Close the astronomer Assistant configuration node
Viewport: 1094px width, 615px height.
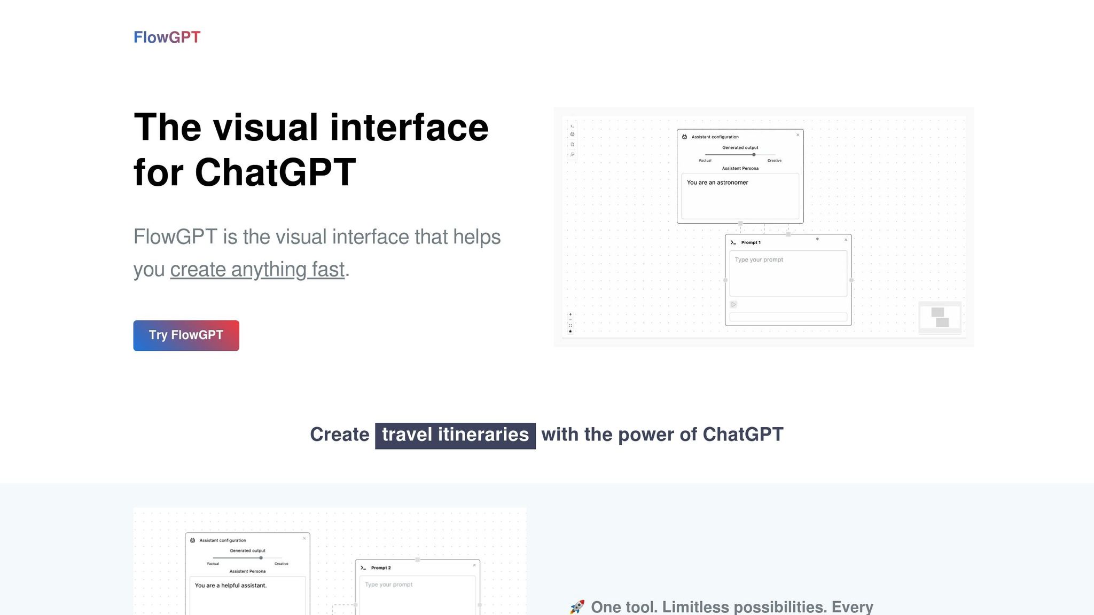[798, 135]
